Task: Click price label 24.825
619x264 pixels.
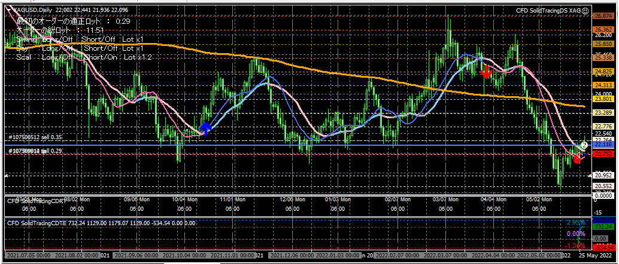Action: click(x=602, y=71)
